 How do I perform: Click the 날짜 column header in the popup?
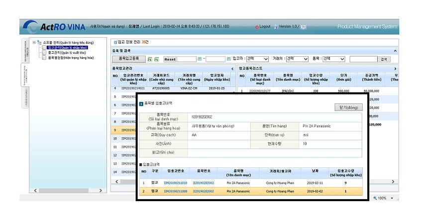coord(315,173)
